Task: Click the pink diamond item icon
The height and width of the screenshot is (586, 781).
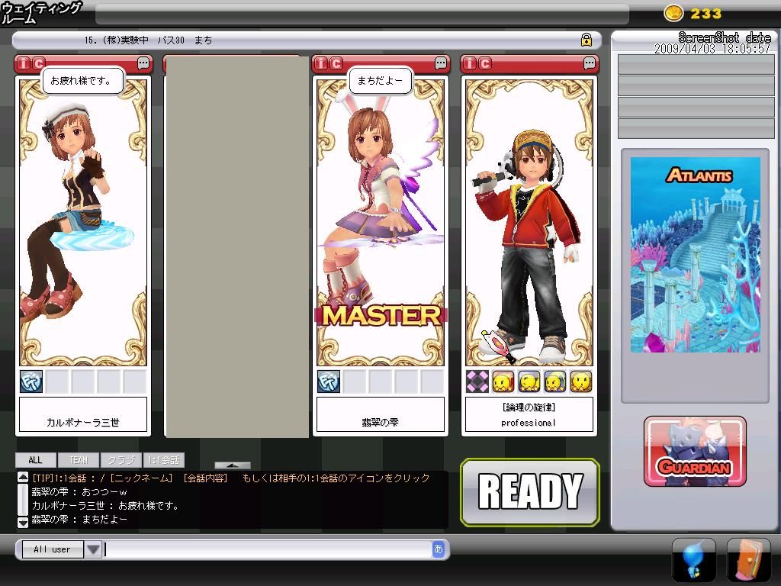Action: pyautogui.click(x=477, y=382)
